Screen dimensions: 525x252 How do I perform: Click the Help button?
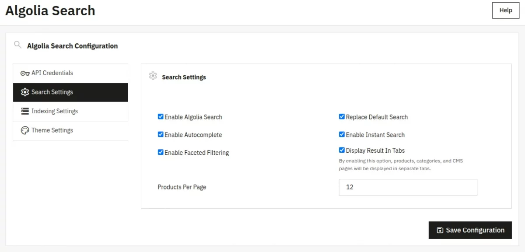tap(506, 10)
